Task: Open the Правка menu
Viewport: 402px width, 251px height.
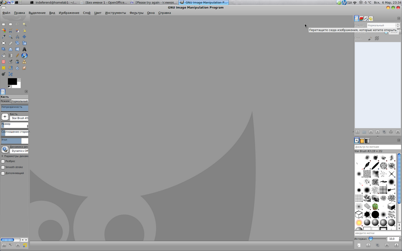Action: (x=19, y=13)
